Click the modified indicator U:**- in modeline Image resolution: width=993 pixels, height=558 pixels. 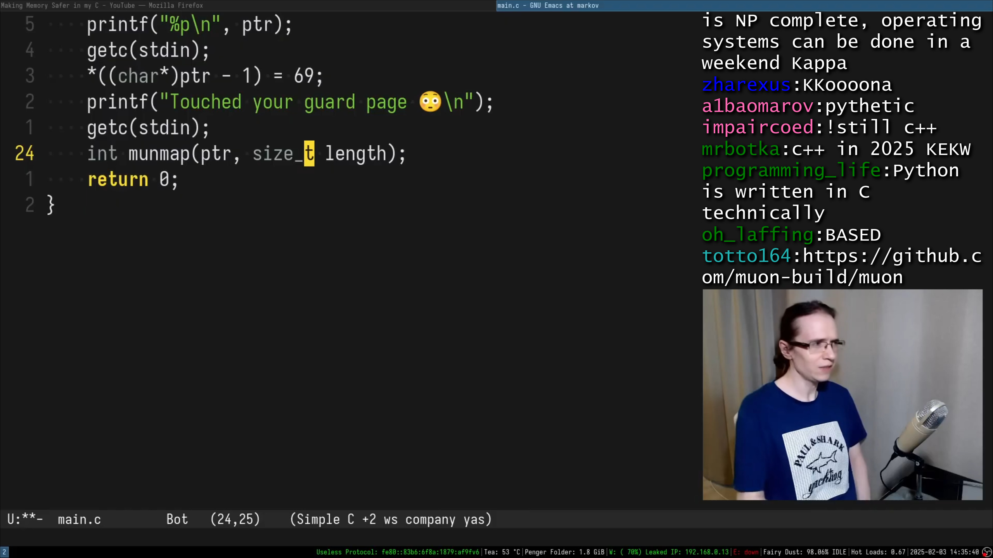pos(25,519)
